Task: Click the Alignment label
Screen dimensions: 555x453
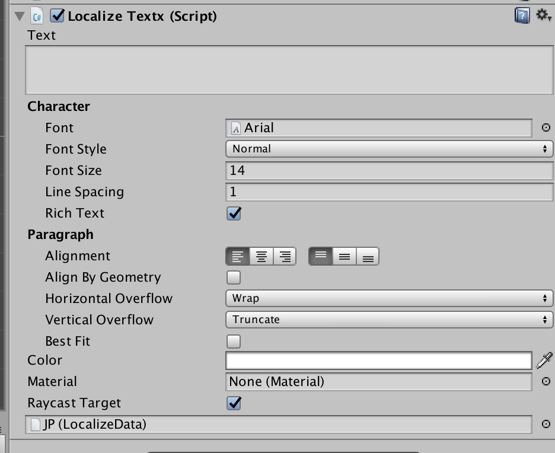Action: tap(78, 256)
